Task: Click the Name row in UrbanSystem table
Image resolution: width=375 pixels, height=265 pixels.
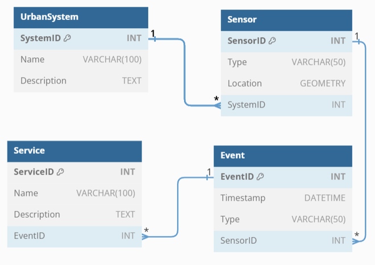Action: [81, 59]
